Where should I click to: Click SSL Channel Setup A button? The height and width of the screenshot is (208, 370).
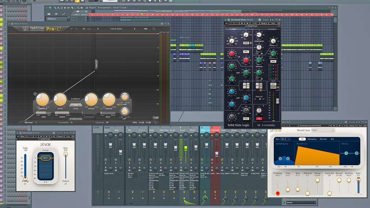pyautogui.click(x=264, y=23)
